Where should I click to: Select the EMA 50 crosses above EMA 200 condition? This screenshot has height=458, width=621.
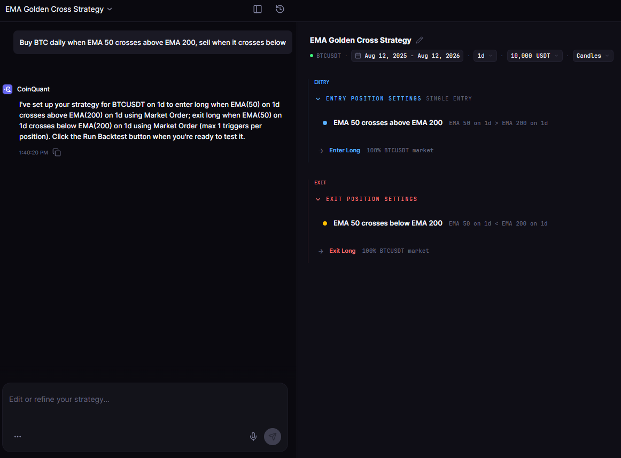click(388, 123)
